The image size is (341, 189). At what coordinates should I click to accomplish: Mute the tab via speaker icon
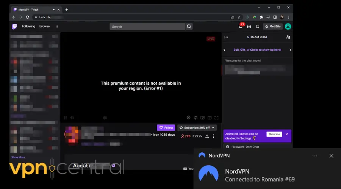click(x=54, y=9)
